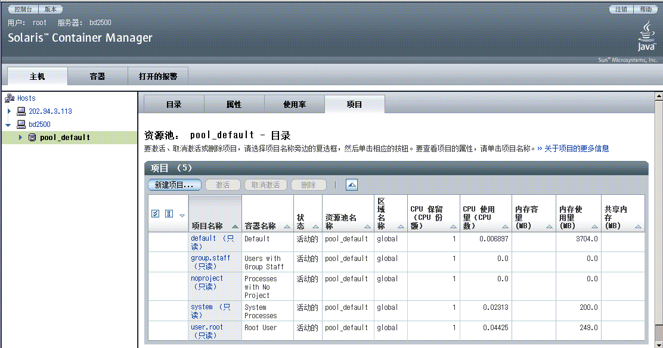Click the vertical scrollbar up arrow
The width and height of the screenshot is (663, 348).
click(x=659, y=97)
